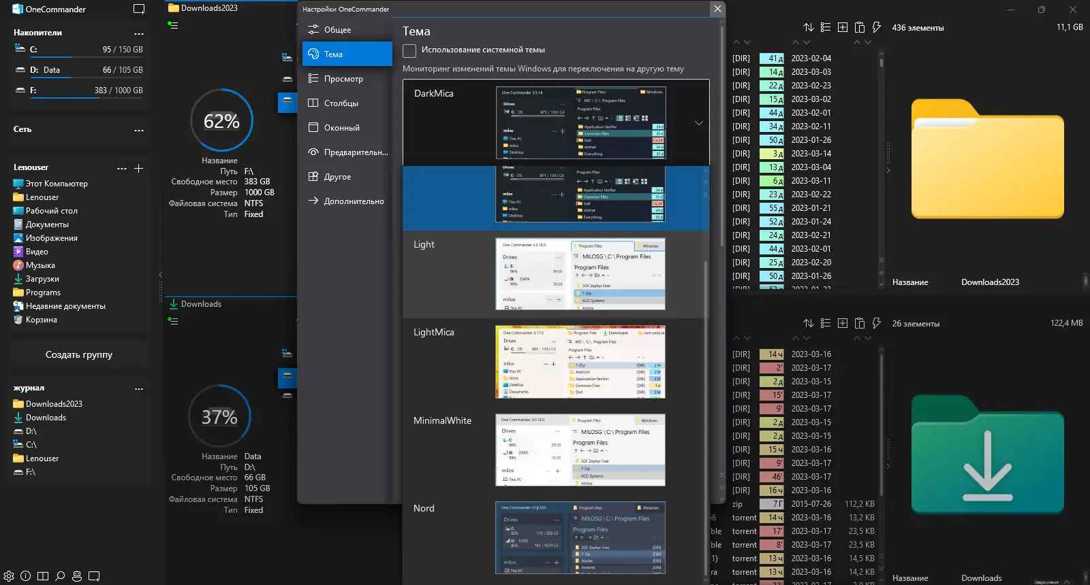Open Загрузки in favorites
Image resolution: width=1090 pixels, height=585 pixels.
(36, 279)
